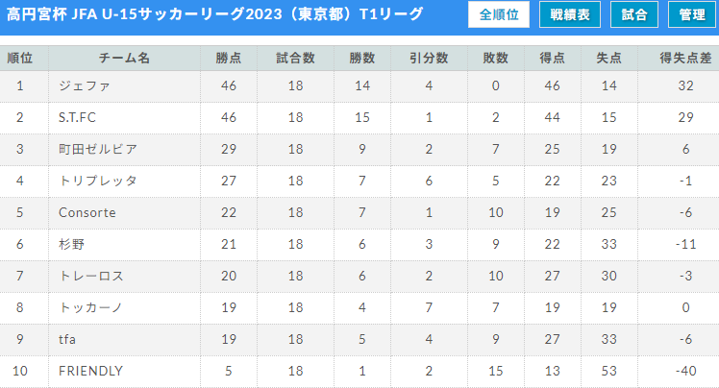This screenshot has width=719, height=388.
Task: Click the トッカーノ team name
Action: tap(90, 307)
